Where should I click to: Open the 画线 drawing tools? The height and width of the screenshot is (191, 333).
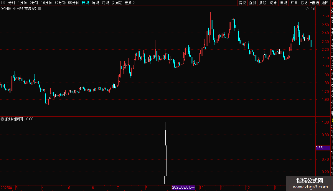click(283, 3)
